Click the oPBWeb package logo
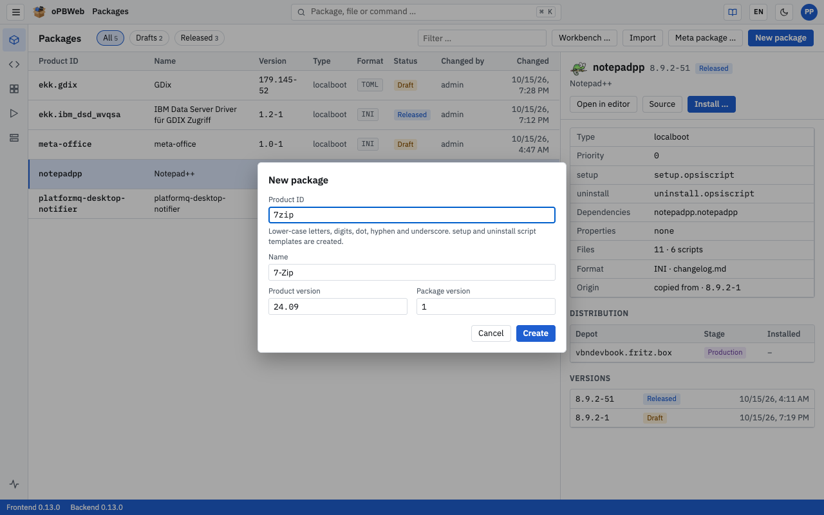Image resolution: width=824 pixels, height=515 pixels. click(39, 12)
